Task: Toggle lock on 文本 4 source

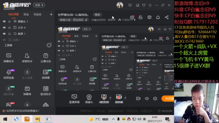Action: [9, 28]
